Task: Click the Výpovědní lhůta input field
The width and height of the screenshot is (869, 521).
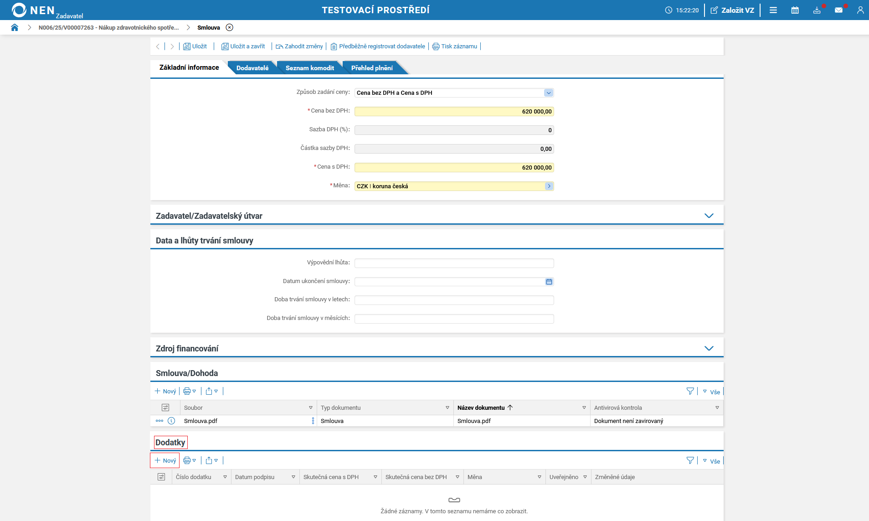Action: pyautogui.click(x=454, y=263)
